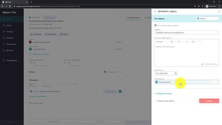Image resolution: width=222 pixels, height=125 pixels.
Task: Click the help icon about filling the task card
Action: [x=155, y=25]
